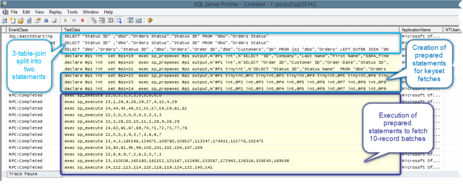
Task: Open the File menu
Action: [15, 12]
